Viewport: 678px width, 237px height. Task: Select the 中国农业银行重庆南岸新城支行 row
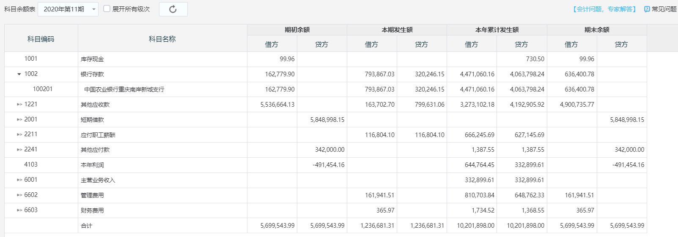coord(326,89)
